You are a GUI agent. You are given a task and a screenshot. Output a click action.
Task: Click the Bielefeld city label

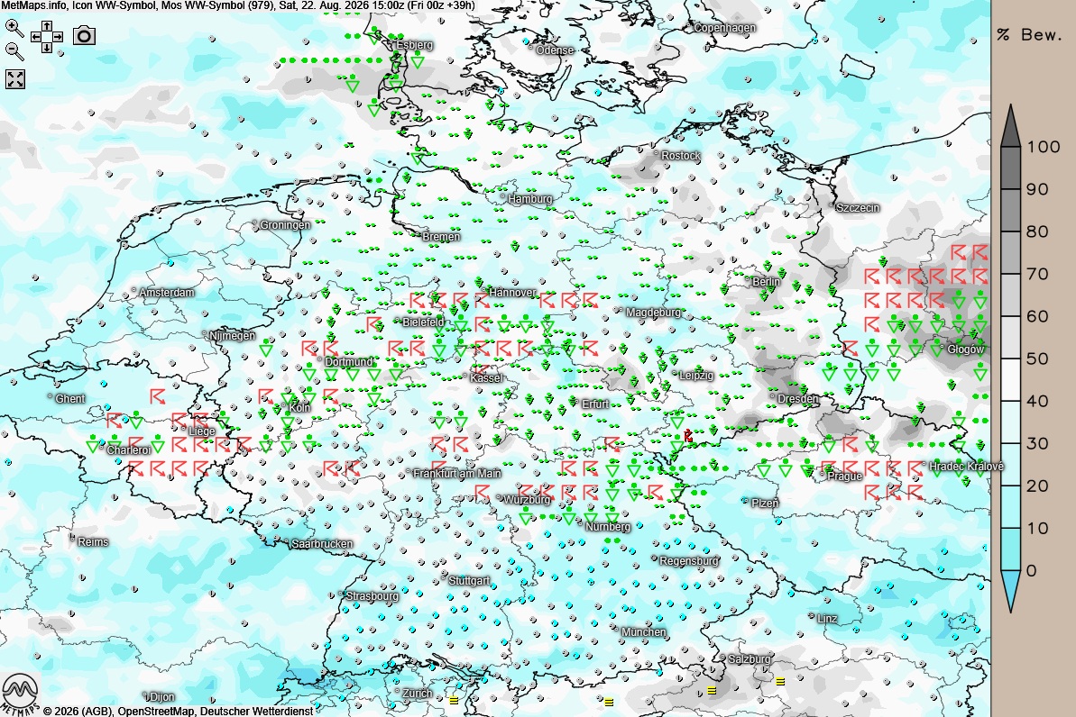point(423,322)
